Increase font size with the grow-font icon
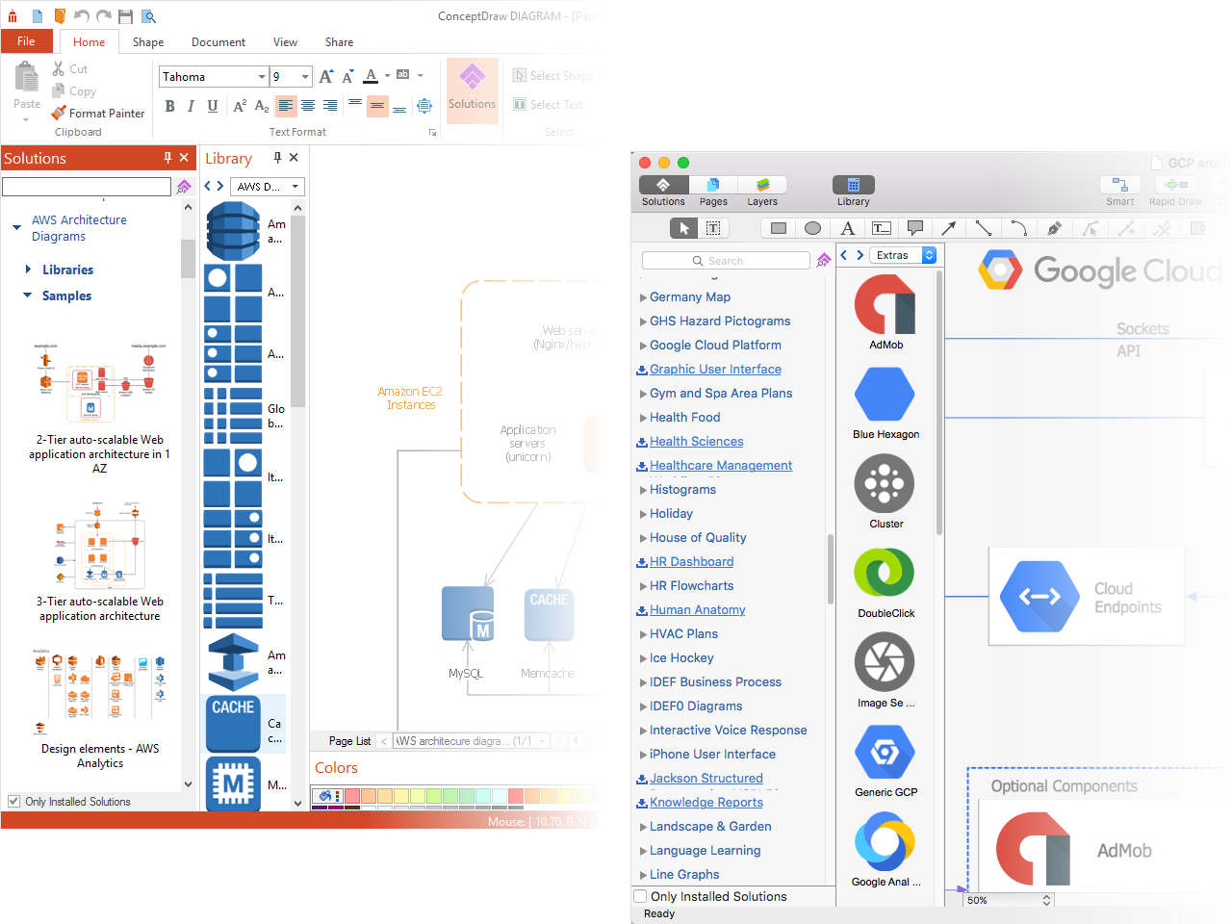The height and width of the screenshot is (924, 1232). point(326,76)
